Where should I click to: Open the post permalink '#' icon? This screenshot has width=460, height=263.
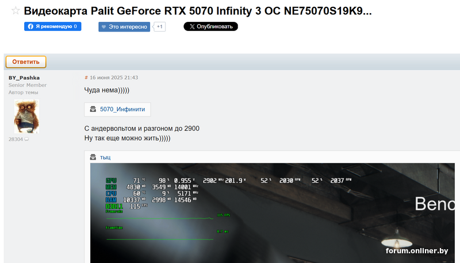(x=86, y=78)
